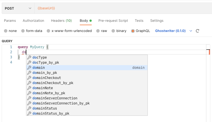Click the wrench icon beside domainServerConnection

tap(29, 98)
